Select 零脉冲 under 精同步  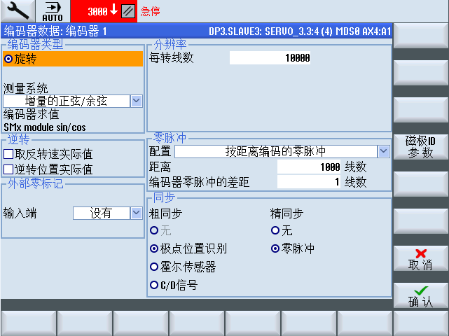(x=275, y=248)
